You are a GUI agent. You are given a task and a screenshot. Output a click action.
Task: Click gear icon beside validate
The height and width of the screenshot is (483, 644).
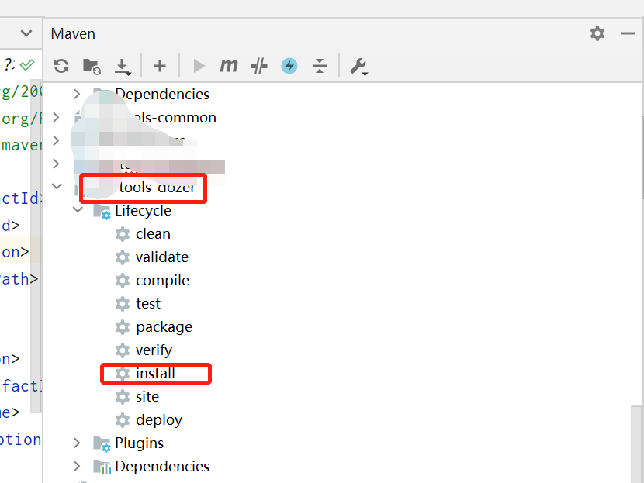click(123, 257)
